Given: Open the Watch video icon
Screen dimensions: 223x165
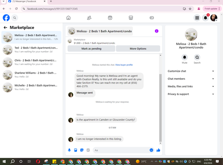Looking at the screenshot, I should point(110,18).
